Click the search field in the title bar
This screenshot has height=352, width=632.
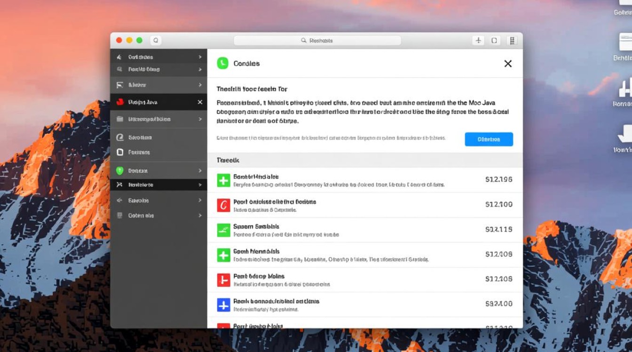click(x=317, y=40)
